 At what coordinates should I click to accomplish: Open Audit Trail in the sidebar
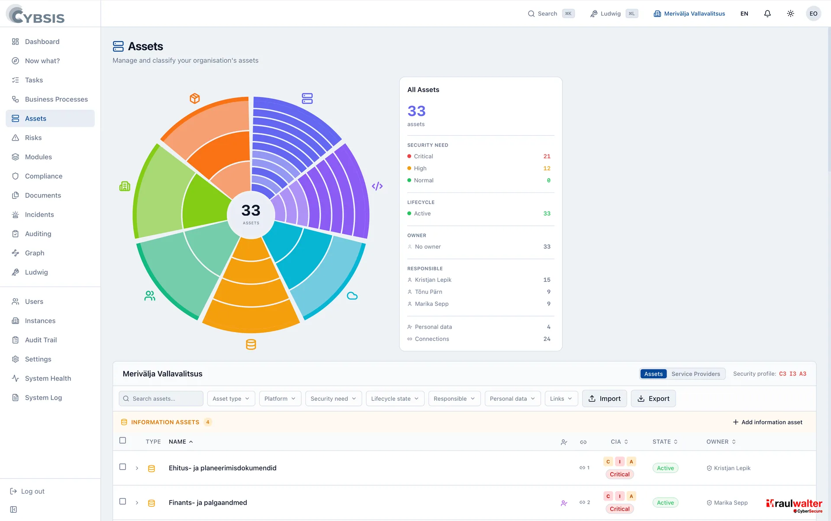[50, 340]
